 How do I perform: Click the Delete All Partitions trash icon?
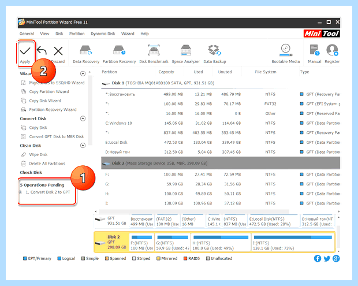coord(23,164)
